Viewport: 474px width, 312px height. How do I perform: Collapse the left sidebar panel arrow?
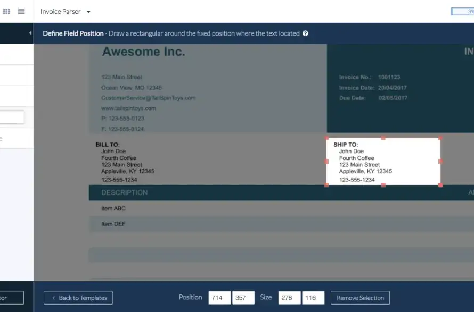pos(30,33)
